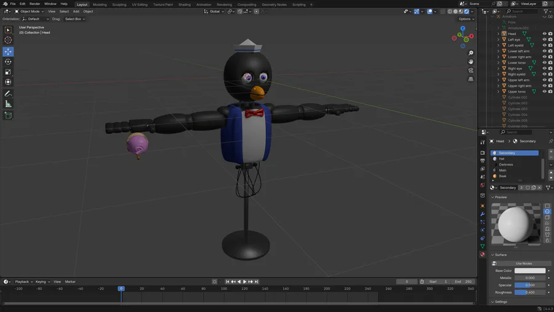Screen dimensions: 554x312
Task: Remove the selected material slot
Action: [x=551, y=157]
